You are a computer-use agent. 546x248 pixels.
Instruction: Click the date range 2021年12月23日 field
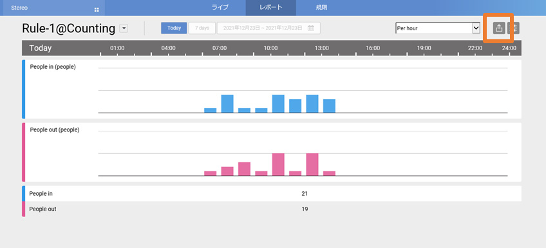268,28
